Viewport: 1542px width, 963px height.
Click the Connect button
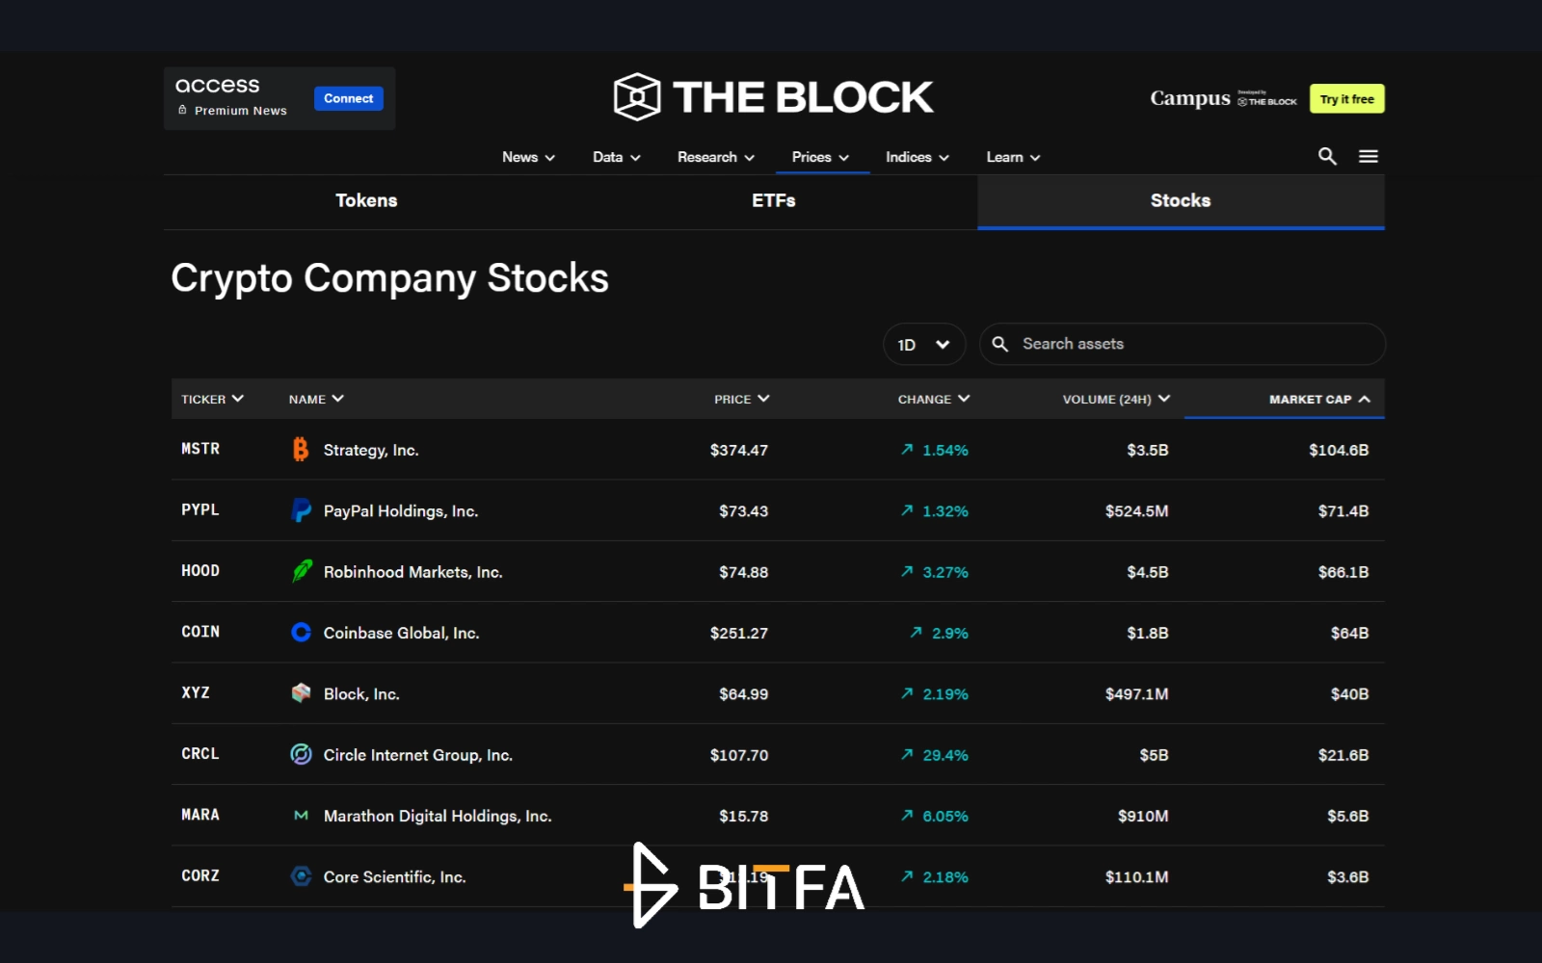tap(349, 98)
